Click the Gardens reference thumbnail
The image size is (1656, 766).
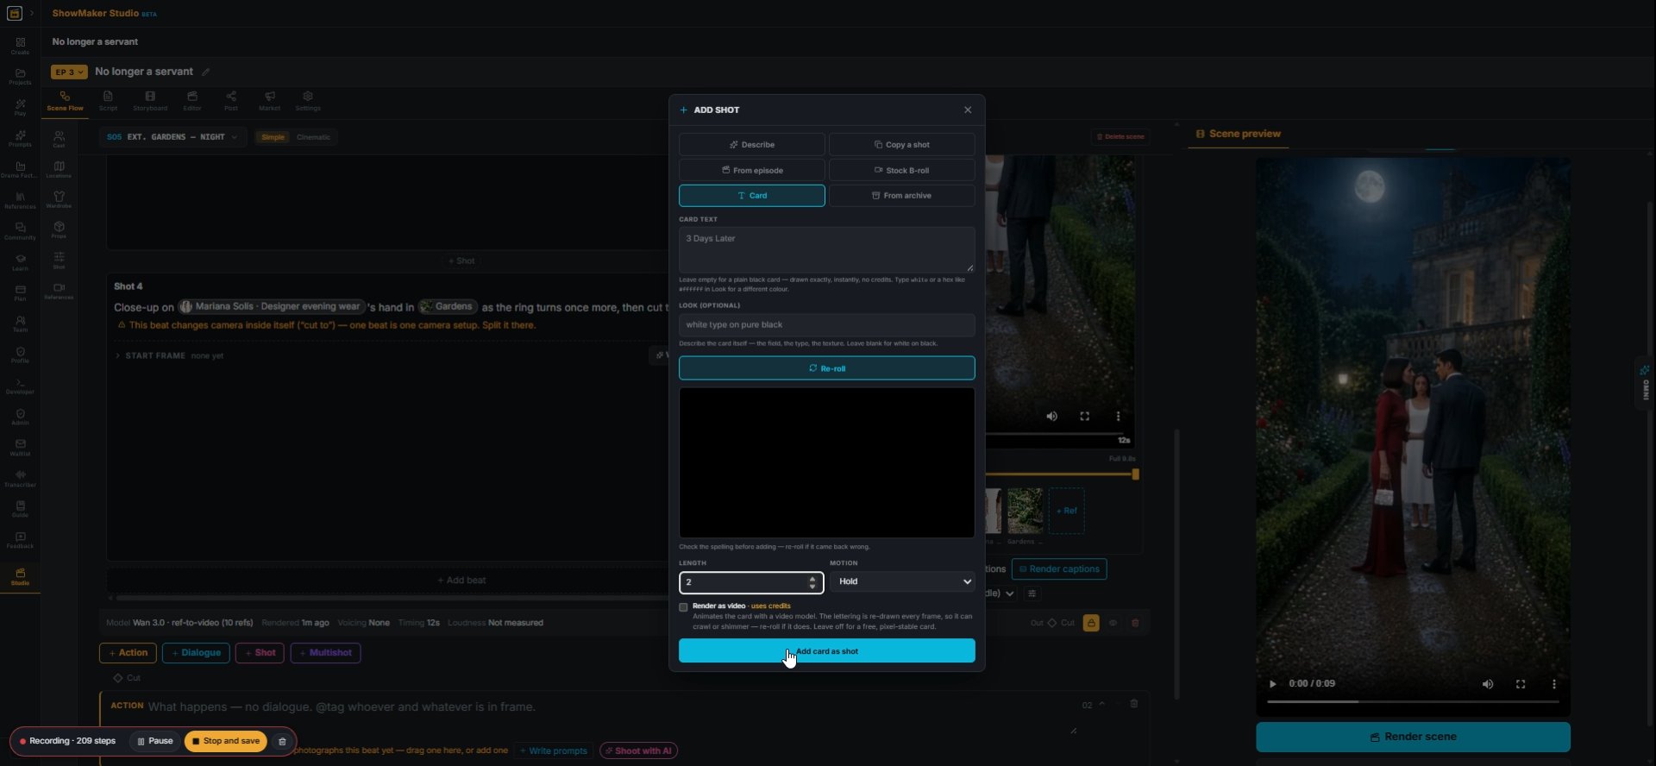1025,511
